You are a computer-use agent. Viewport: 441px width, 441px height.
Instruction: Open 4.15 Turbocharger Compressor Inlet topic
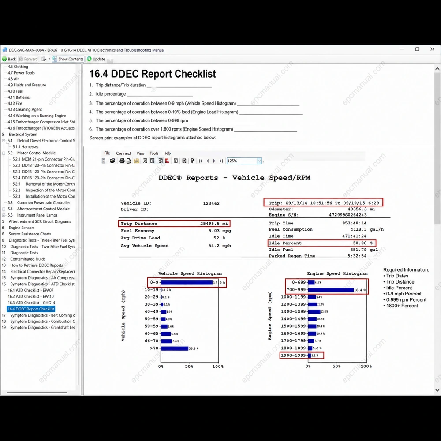[x=41, y=122]
